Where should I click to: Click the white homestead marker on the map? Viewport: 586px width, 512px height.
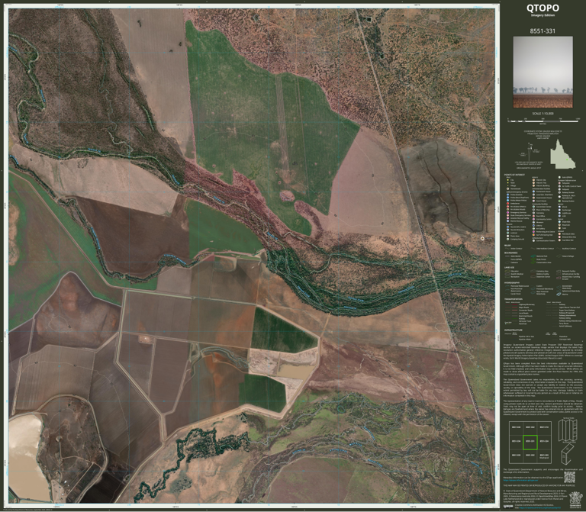[482, 238]
